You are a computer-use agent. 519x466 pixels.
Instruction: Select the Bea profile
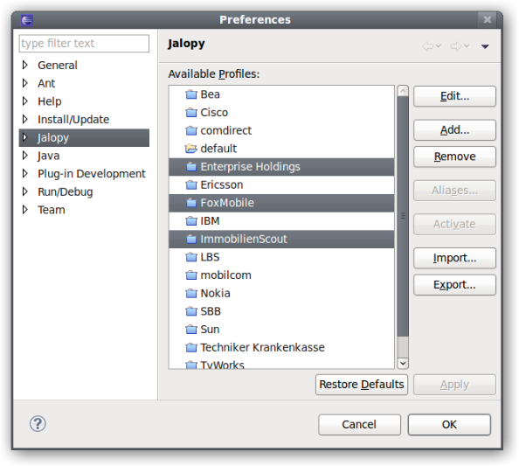(281, 94)
